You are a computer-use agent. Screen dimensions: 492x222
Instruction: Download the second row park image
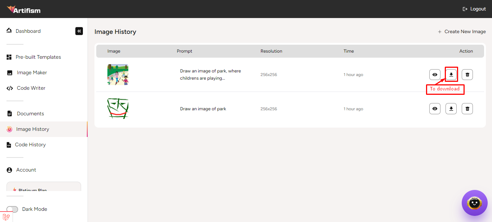tap(451, 108)
